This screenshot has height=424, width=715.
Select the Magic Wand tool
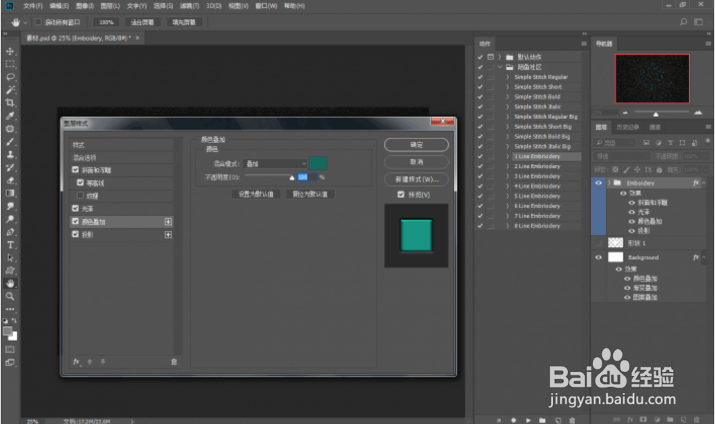point(10,90)
